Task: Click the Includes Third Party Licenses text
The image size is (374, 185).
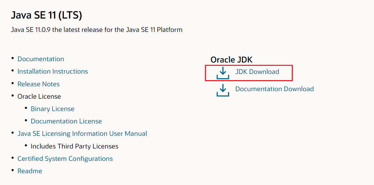Action: tap(74, 146)
